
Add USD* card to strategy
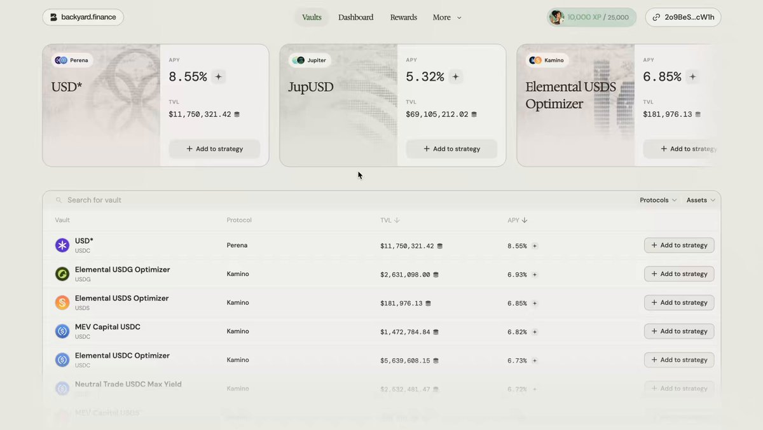pyautogui.click(x=214, y=149)
